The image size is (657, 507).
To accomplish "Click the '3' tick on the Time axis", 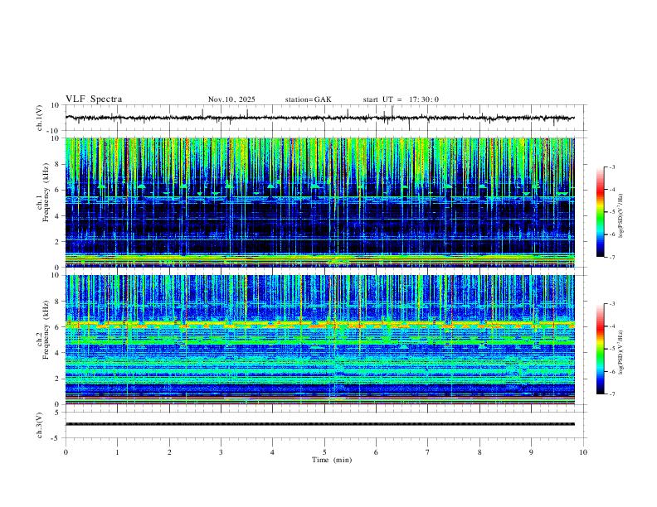I will pos(221,452).
